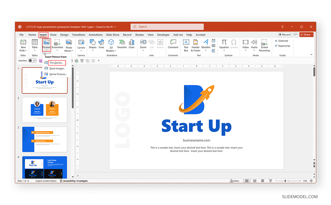The image size is (331, 205).
Task: Toggle the Notes pane
Action: pyautogui.click(x=234, y=181)
